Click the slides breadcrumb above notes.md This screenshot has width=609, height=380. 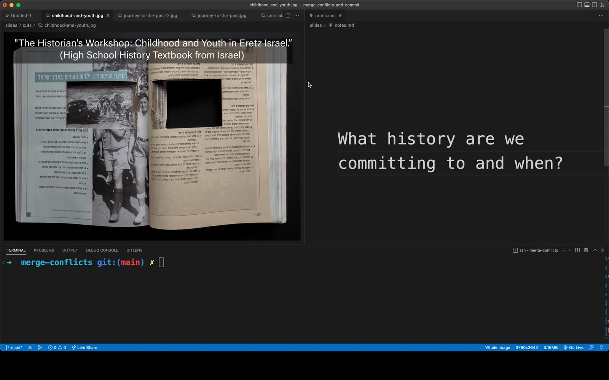click(316, 25)
